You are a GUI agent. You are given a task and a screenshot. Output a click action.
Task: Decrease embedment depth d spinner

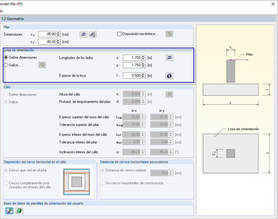(x=143, y=103)
